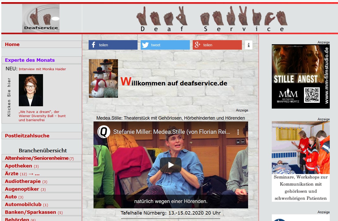Open the share info icon button

coord(249,45)
